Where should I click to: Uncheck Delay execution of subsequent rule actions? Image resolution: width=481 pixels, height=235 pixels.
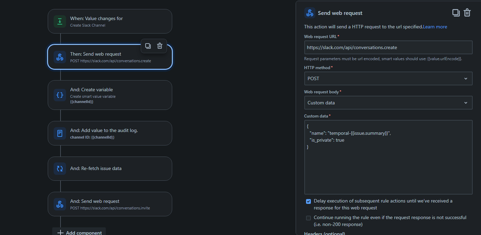point(308,201)
